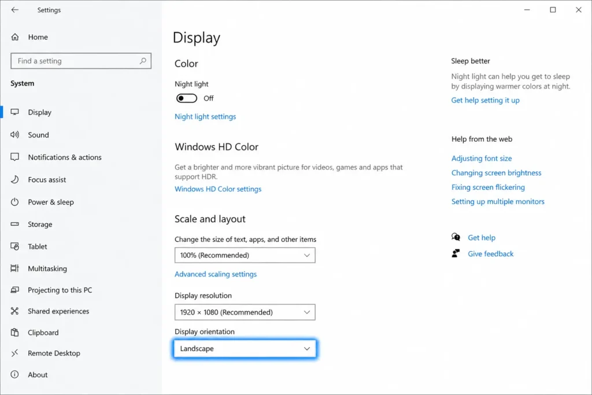
Task: Select Multitasking in the sidebar
Action: coord(47,268)
